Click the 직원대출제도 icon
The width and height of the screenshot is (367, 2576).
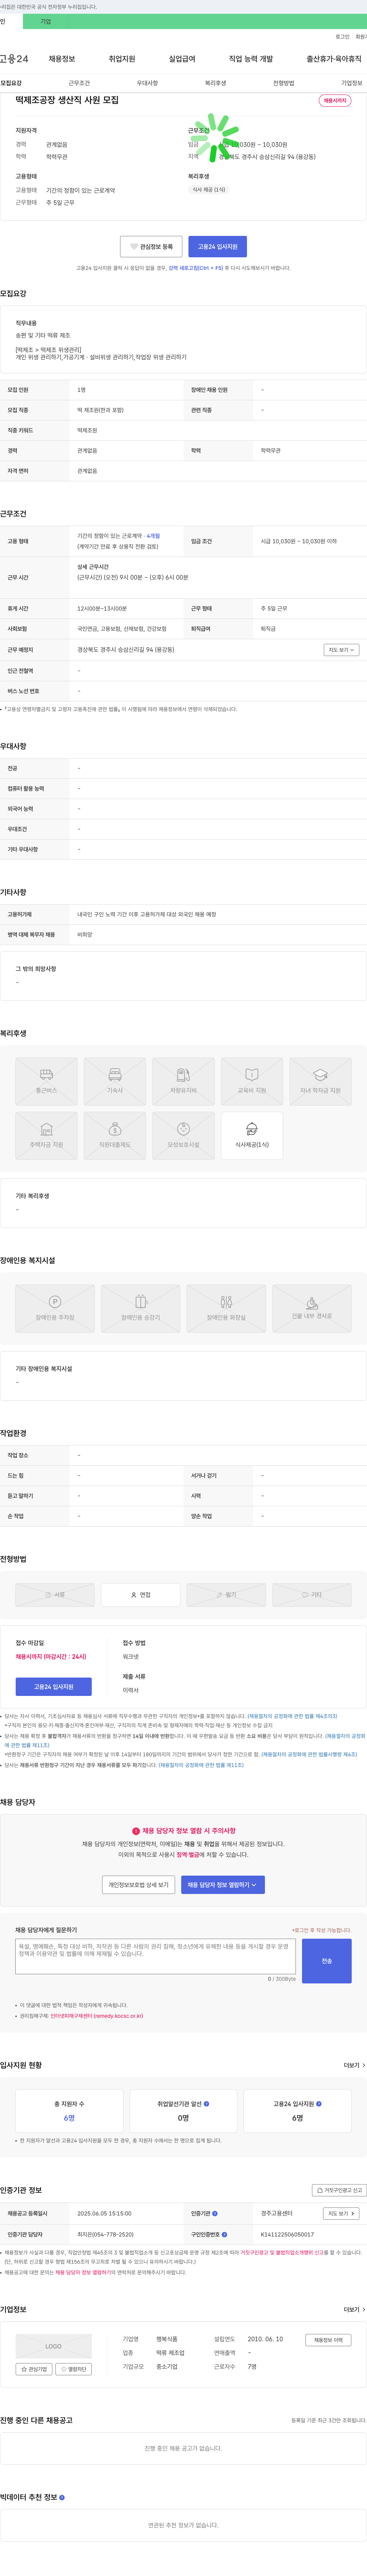pos(115,1135)
